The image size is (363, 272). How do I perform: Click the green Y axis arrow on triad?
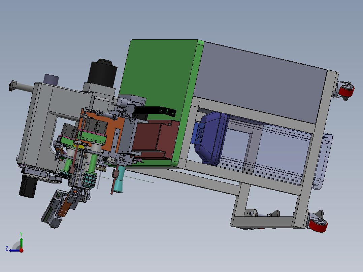(21, 242)
